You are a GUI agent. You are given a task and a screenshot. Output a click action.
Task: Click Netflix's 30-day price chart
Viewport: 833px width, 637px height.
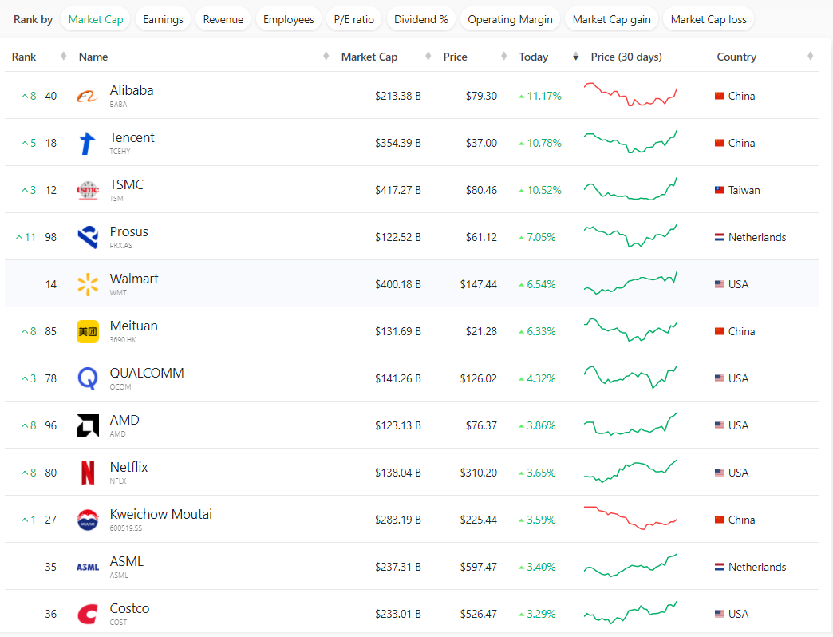point(630,471)
